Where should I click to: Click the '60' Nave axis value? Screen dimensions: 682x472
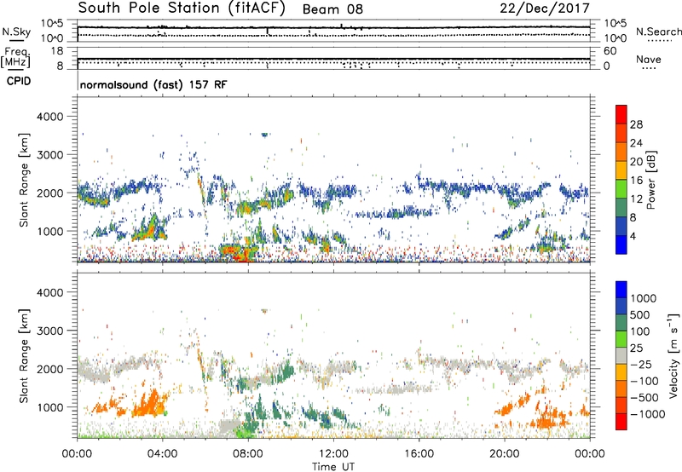point(610,51)
